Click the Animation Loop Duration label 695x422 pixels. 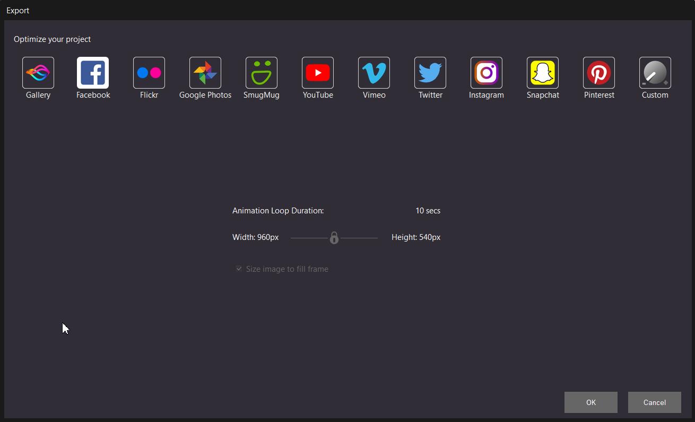point(278,211)
